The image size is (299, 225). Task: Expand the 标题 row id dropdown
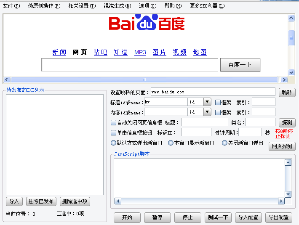pos(207,102)
